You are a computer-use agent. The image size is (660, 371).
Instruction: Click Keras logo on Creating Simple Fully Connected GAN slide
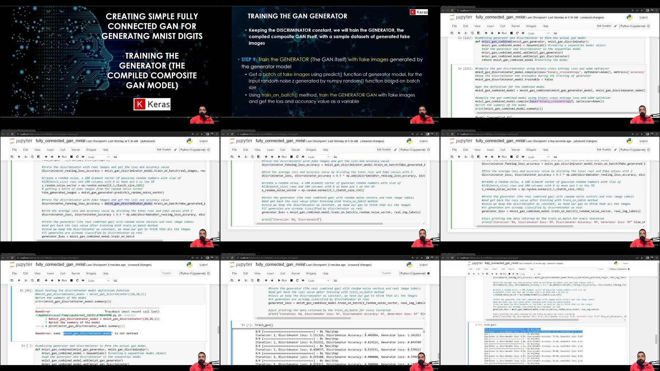click(152, 104)
